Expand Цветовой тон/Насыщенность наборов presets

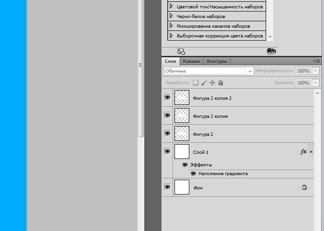(171, 6)
